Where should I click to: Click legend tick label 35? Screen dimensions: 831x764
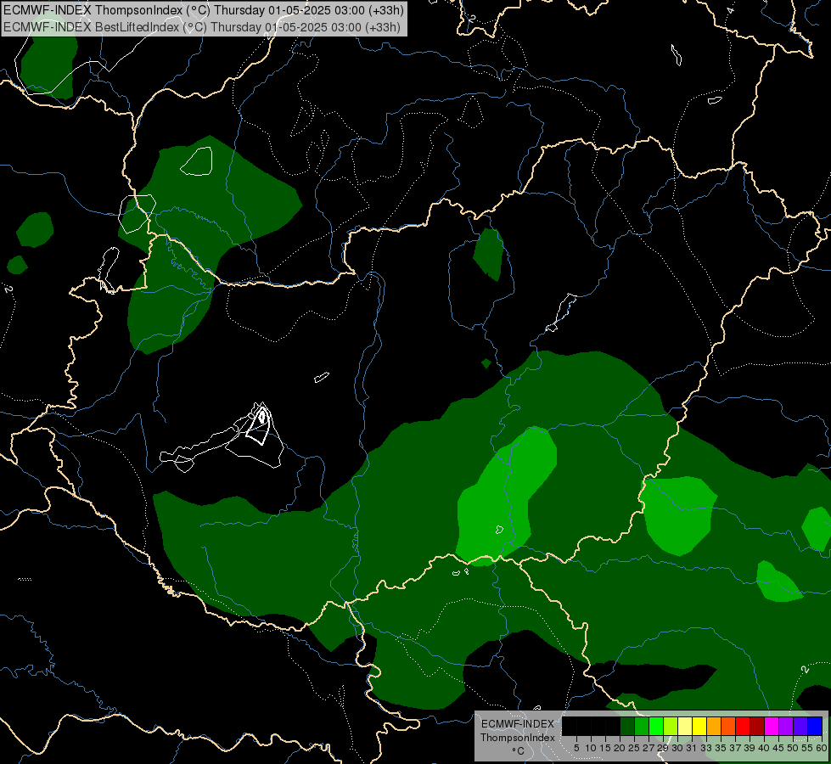coord(721,748)
